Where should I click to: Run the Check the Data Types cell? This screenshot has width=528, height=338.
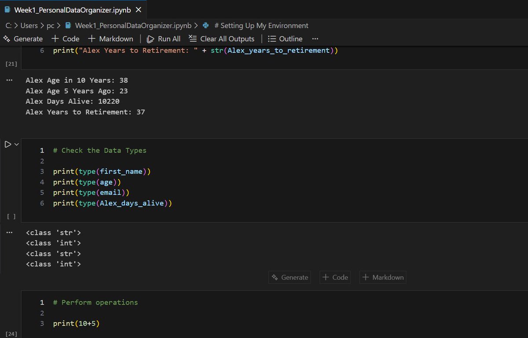tap(7, 144)
